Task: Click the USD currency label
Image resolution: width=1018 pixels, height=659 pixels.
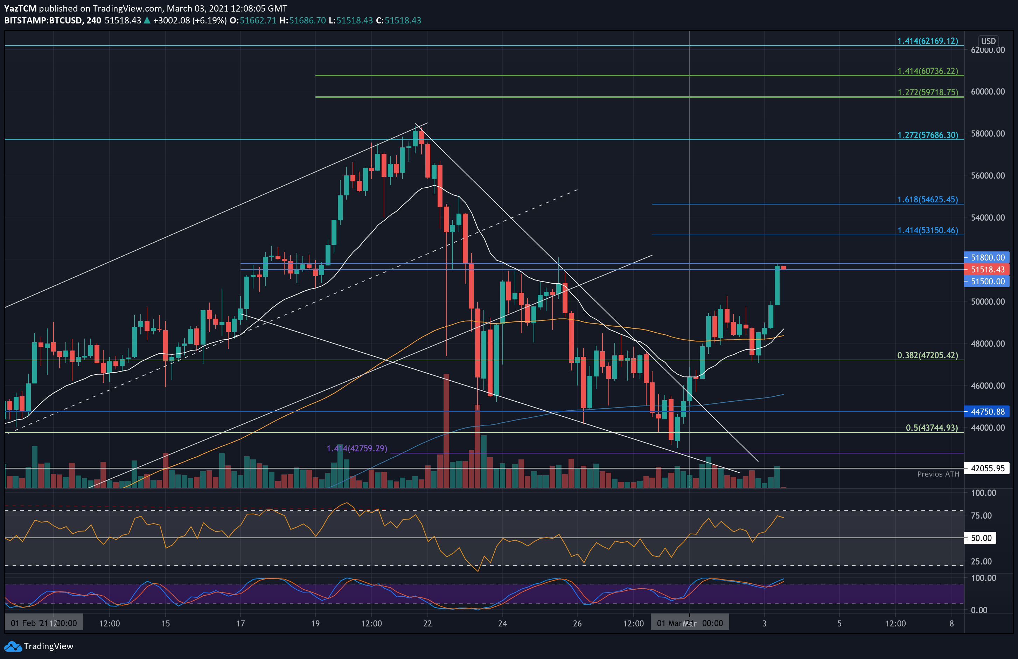Action: pos(988,41)
